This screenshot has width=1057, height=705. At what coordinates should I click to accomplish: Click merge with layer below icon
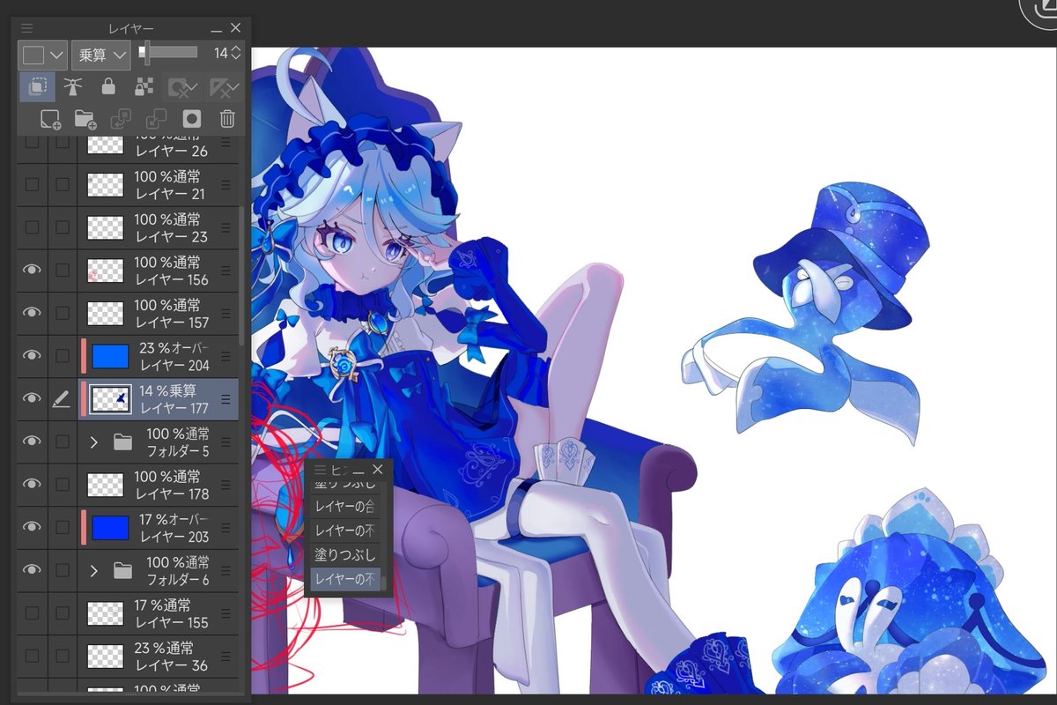[156, 119]
